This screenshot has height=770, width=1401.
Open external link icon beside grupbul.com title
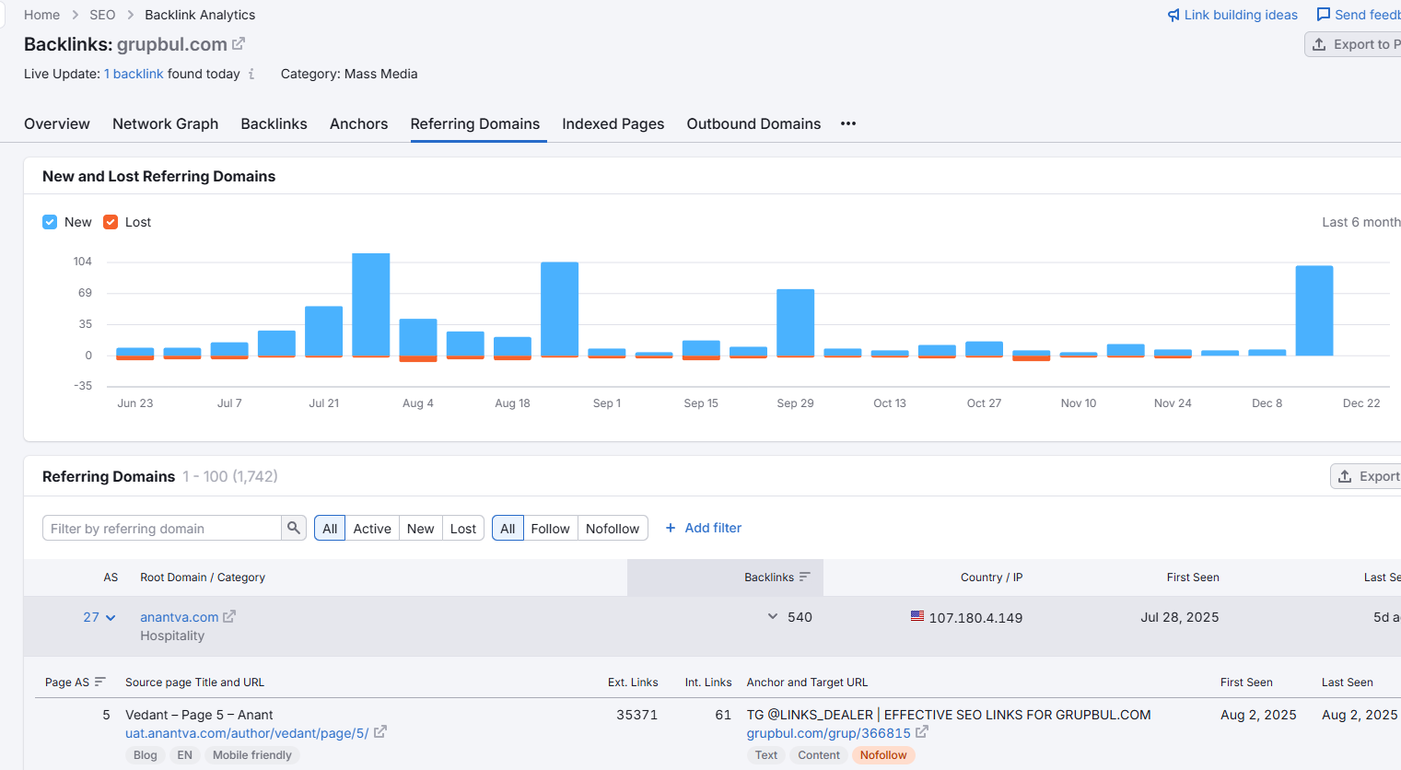pos(239,43)
